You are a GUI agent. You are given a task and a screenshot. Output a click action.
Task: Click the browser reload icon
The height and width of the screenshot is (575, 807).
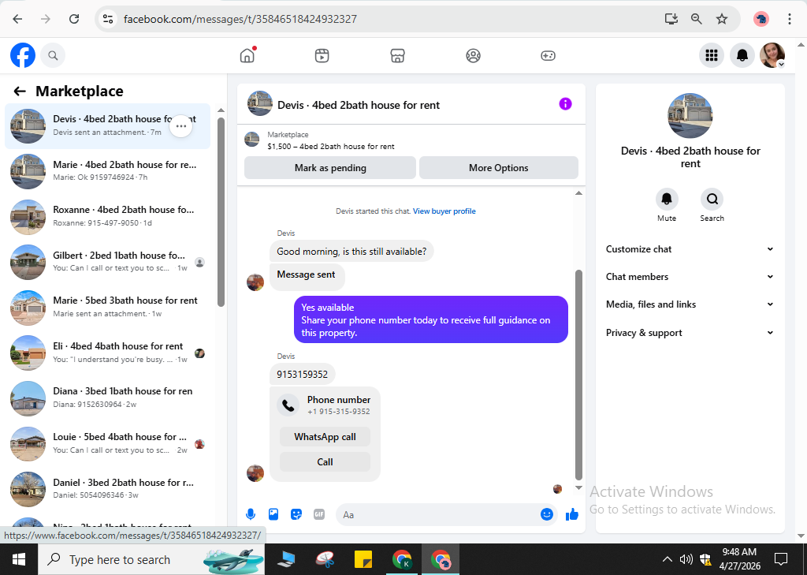click(74, 19)
